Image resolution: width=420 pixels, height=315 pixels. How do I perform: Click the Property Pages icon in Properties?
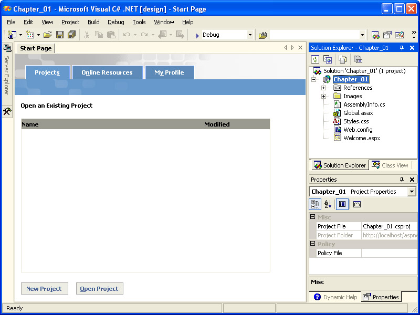pos(357,204)
